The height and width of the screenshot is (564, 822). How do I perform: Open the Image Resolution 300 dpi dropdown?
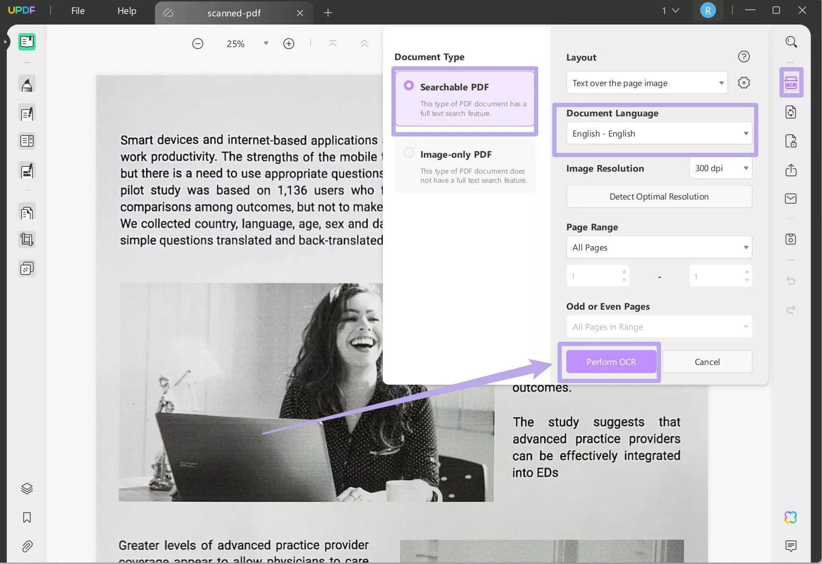[720, 168]
